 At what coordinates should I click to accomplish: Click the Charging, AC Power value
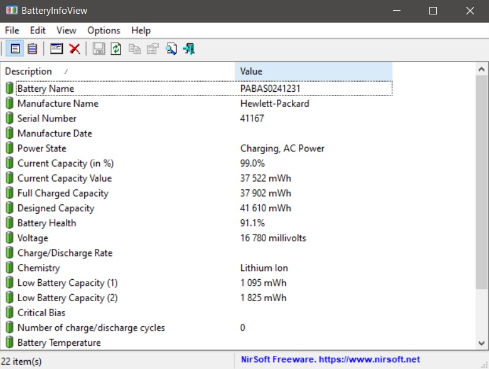pos(282,148)
